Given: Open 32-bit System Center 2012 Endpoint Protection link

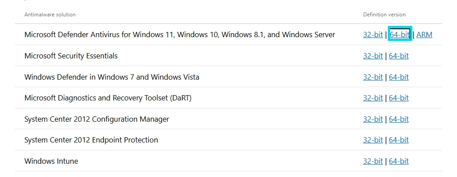Looking at the screenshot, I should pyautogui.click(x=373, y=140).
